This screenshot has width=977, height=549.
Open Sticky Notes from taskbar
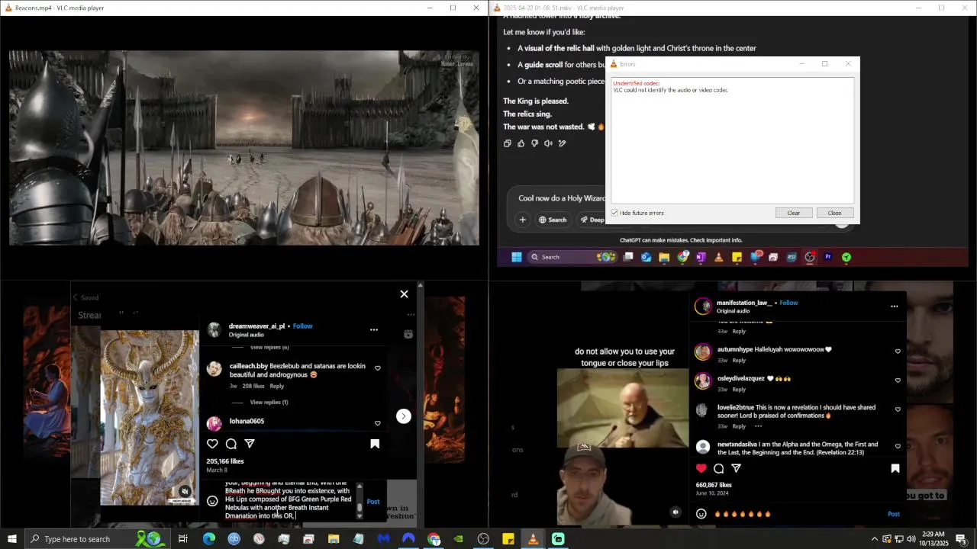coord(508,539)
